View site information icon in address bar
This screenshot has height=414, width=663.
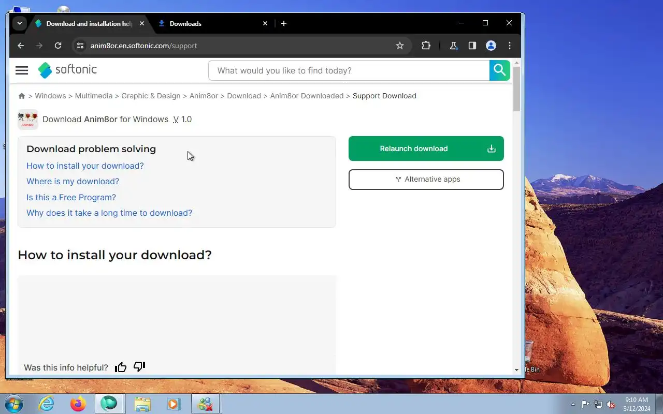pos(80,46)
